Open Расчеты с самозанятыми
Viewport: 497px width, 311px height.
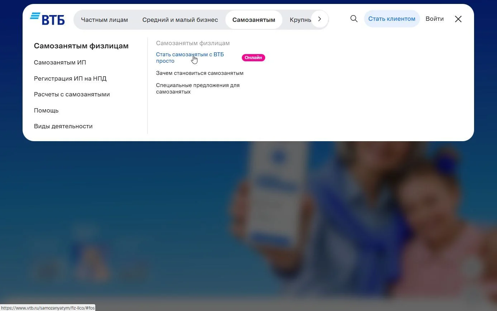point(72,94)
